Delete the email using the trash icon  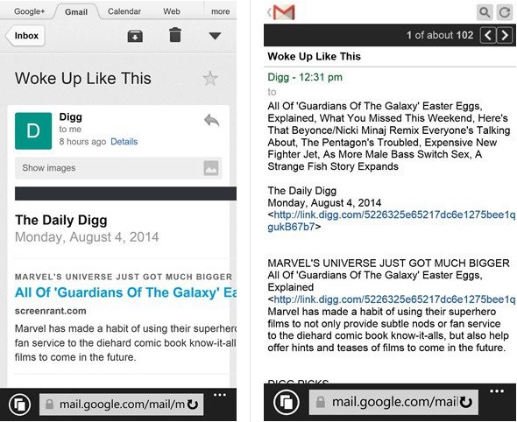coord(175,35)
